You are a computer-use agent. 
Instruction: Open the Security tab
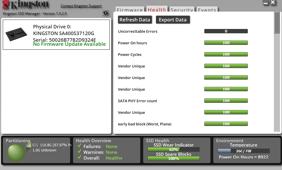click(182, 9)
